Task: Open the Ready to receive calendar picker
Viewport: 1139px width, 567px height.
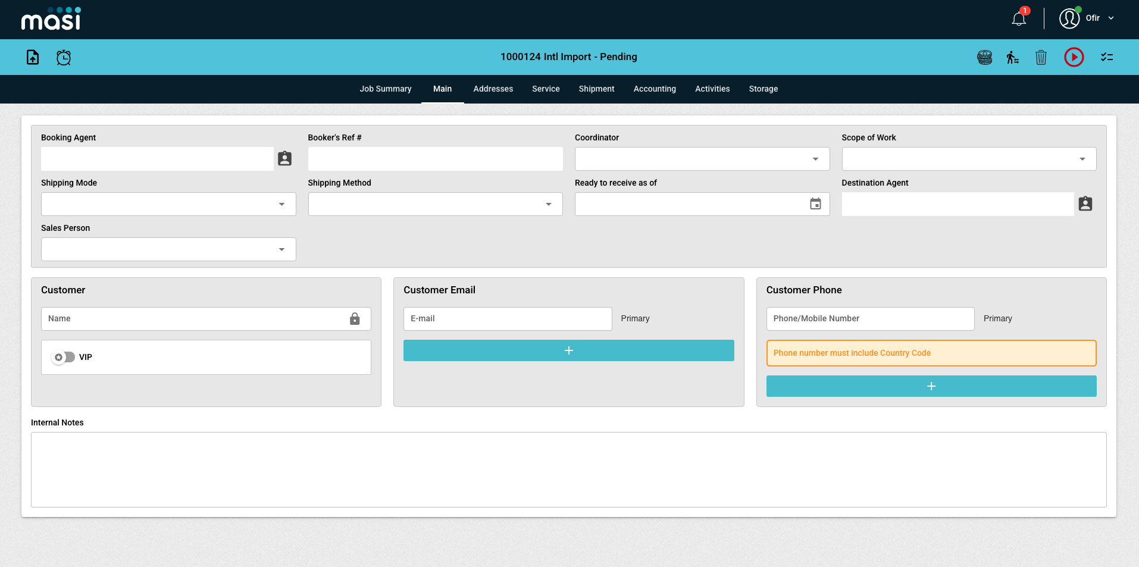Action: pyautogui.click(x=815, y=204)
